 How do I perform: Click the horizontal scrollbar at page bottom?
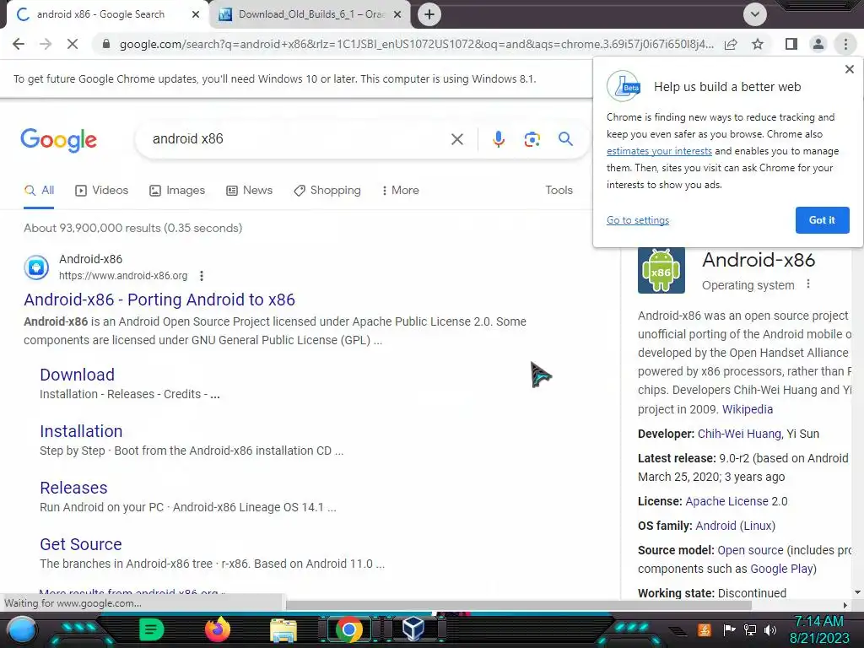coord(518,605)
